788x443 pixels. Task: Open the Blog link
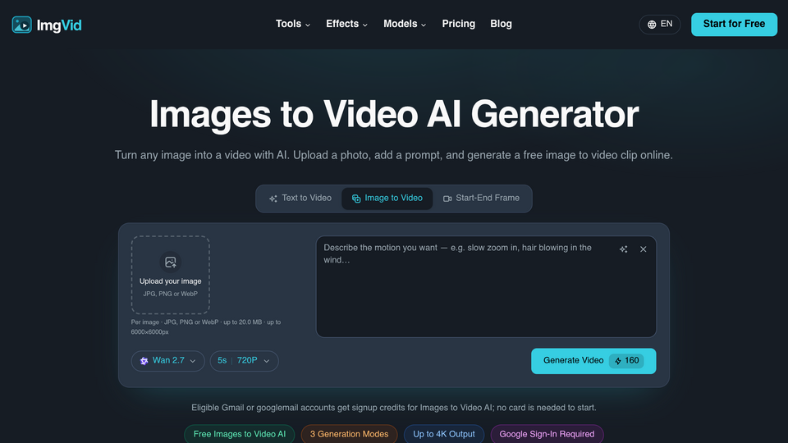coord(501,24)
